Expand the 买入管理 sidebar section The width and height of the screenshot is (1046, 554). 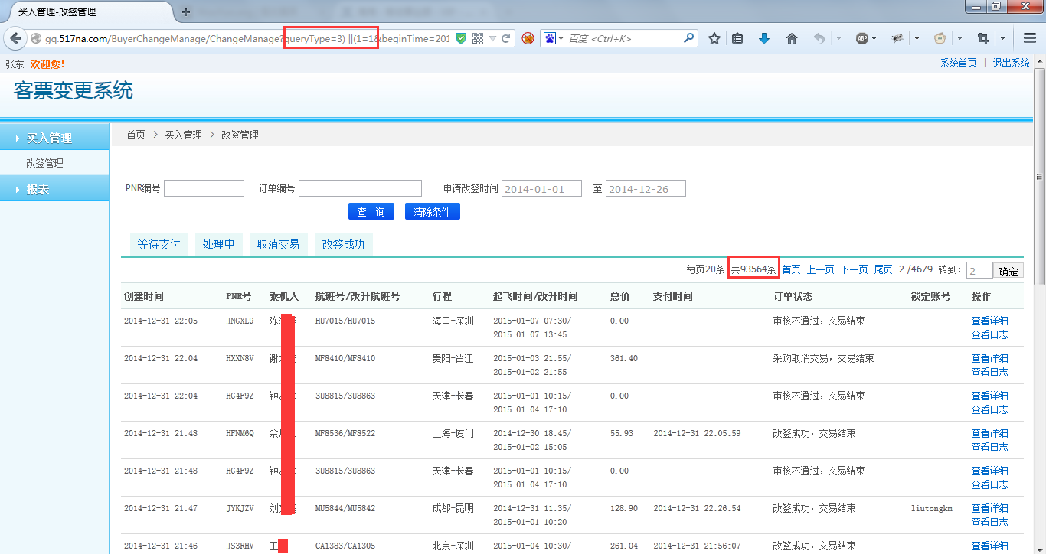[55, 138]
